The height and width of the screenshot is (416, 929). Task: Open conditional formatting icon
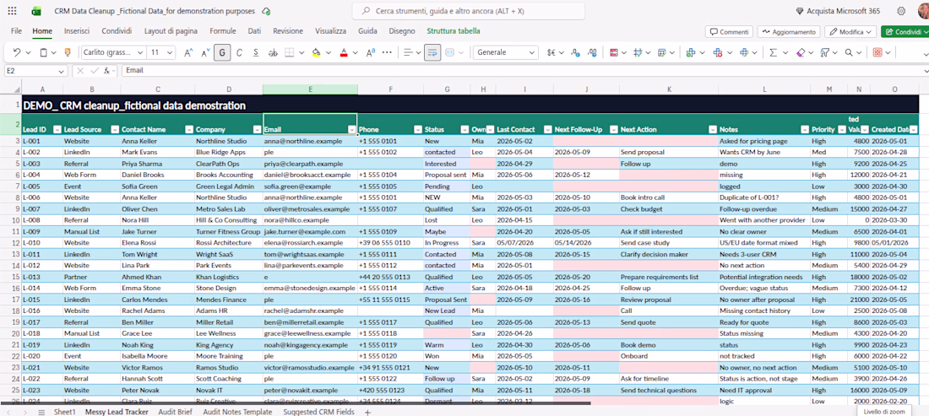[614, 52]
